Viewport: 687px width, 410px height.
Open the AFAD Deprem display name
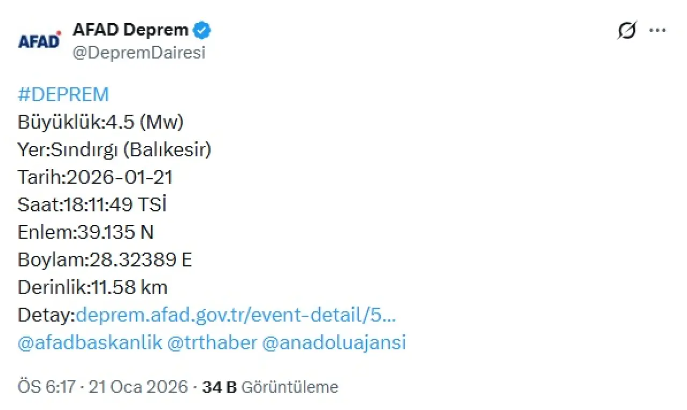pos(130,30)
